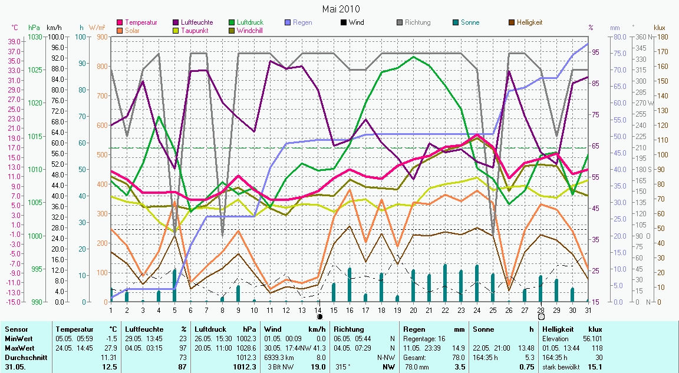This screenshot has height=373, width=679.
Task: Click the Mai 2010 chart title
Action: [x=341, y=9]
